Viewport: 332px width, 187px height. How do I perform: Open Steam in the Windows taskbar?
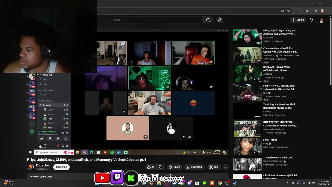[x=235, y=183]
